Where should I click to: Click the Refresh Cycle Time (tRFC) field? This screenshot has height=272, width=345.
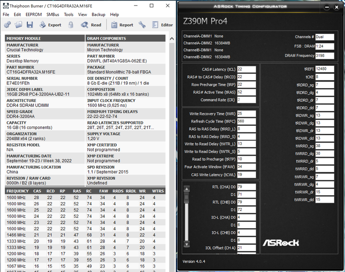pyautogui.click(x=246, y=121)
